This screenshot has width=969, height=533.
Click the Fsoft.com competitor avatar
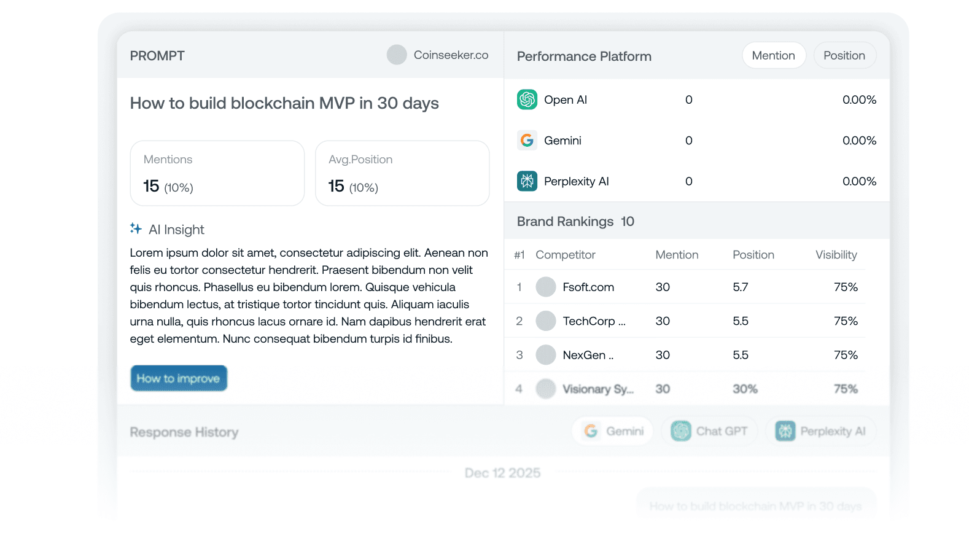(x=545, y=287)
